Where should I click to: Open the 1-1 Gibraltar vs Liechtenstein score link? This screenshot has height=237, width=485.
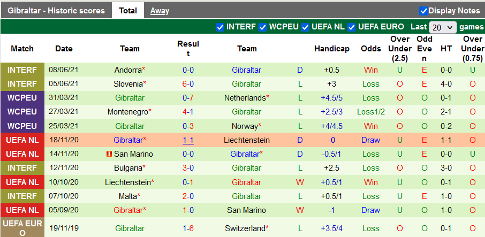188,140
